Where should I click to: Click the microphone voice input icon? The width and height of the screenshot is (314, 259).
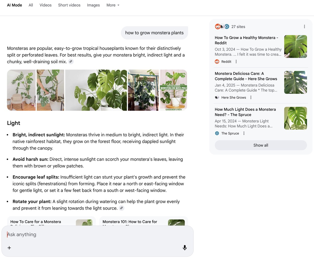coord(185,248)
